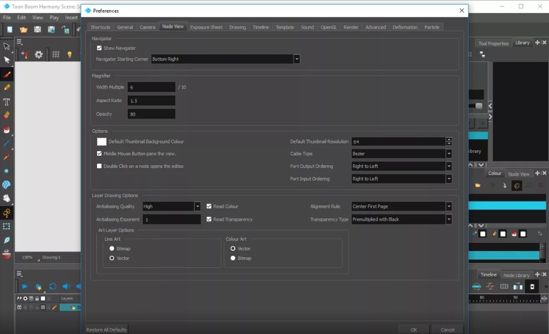Switch to the Exposure Sheet preferences tab
The width and height of the screenshot is (549, 334).
206,28
